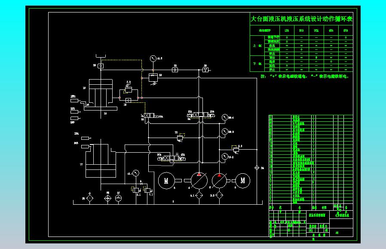Select the 5YA column header
Viewport: 386px width, 249px height.
pyautogui.click(x=346, y=31)
